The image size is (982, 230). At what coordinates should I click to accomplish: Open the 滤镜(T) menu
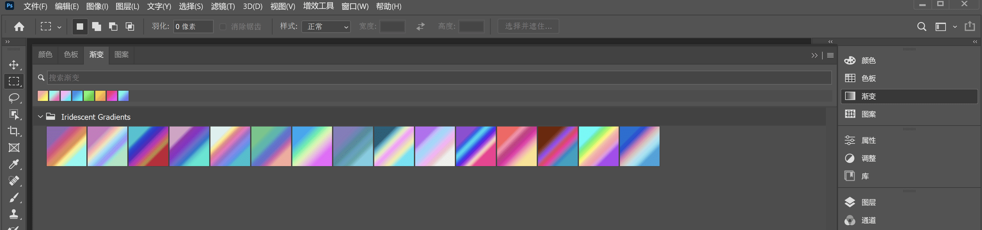point(223,6)
